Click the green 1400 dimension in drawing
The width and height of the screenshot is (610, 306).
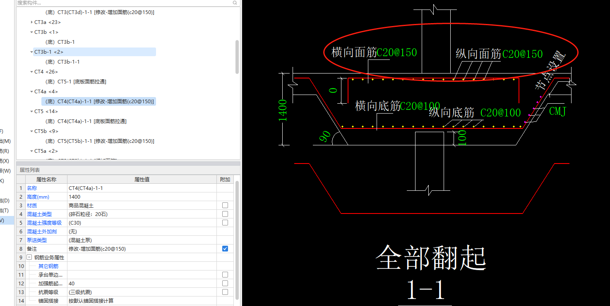pyautogui.click(x=283, y=110)
